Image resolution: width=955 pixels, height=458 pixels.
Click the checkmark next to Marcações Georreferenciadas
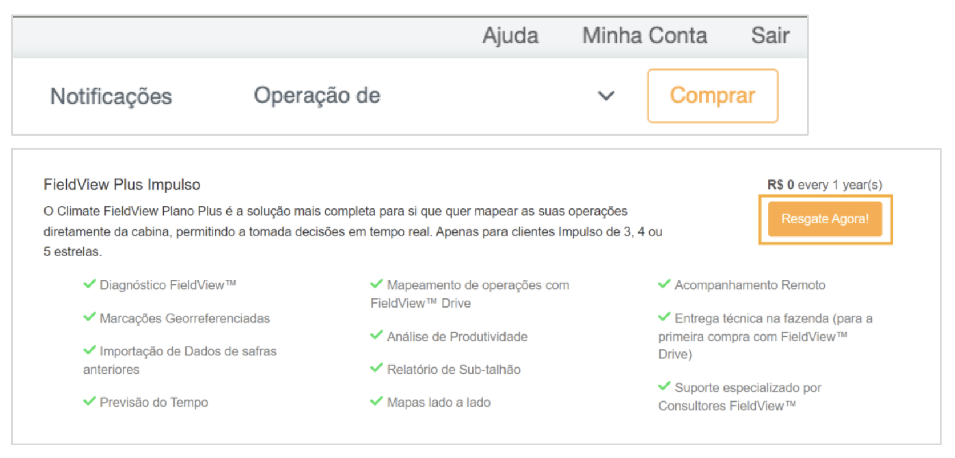click(90, 317)
